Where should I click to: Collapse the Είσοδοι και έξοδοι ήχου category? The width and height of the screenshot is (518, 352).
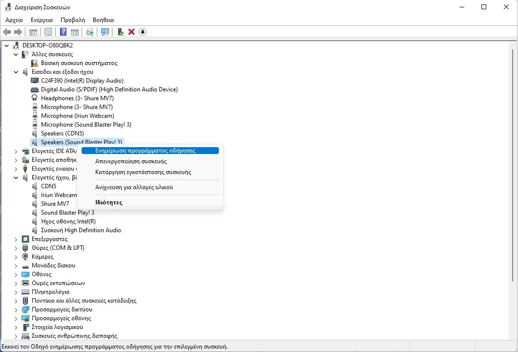pos(16,71)
